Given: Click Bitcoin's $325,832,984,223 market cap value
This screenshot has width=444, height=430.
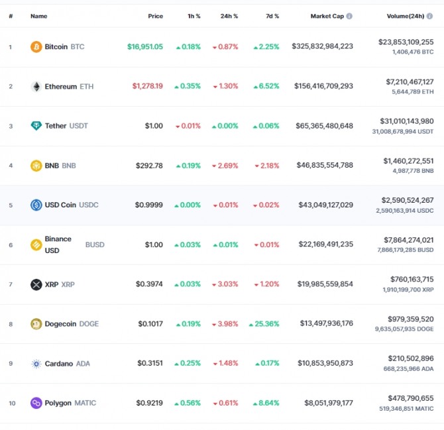Looking at the screenshot, I should pos(322,46).
